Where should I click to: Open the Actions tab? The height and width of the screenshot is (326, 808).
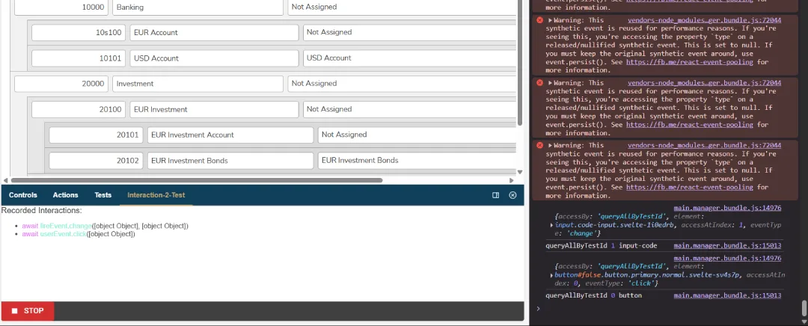click(x=65, y=195)
